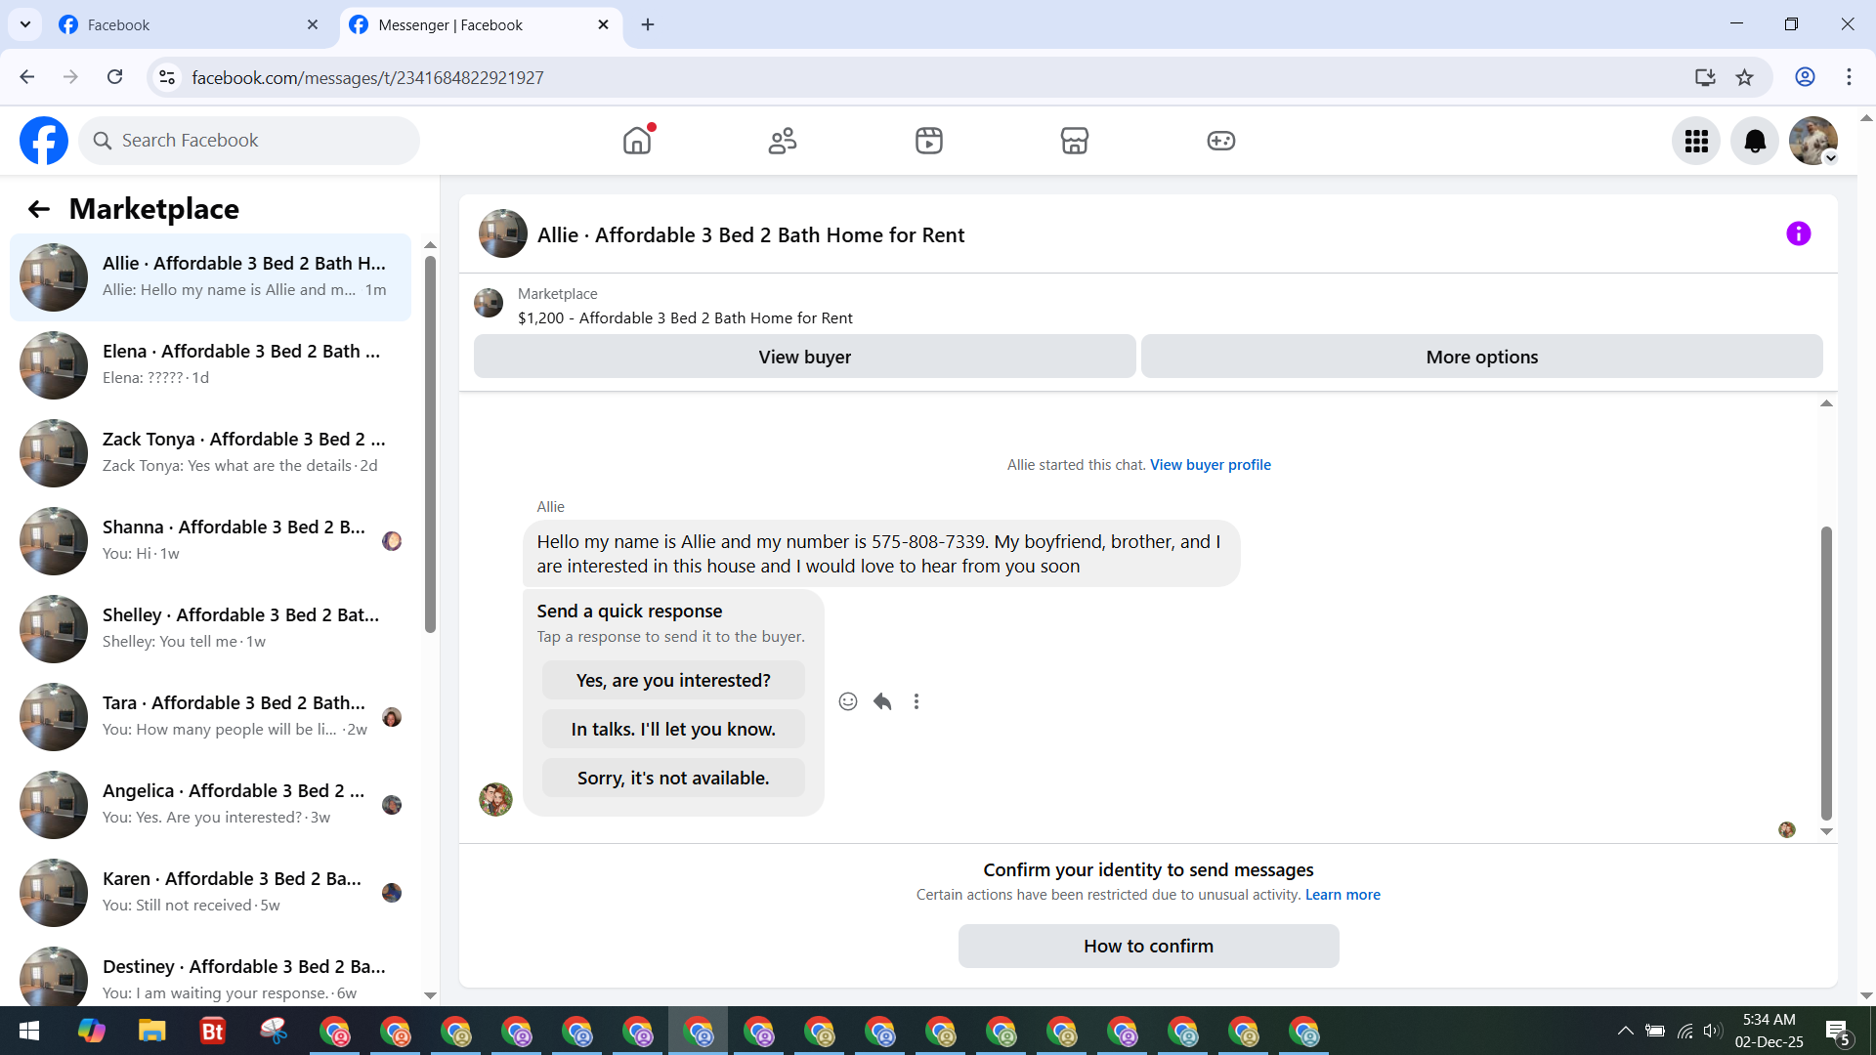Open the Friends icon in top navigation

tap(783, 141)
